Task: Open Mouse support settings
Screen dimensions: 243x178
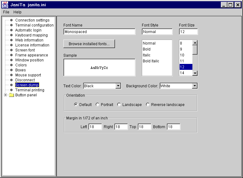Action: coord(28,75)
